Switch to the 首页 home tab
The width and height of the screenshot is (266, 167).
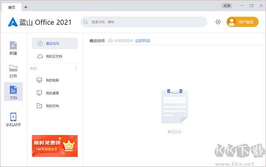coord(12,7)
